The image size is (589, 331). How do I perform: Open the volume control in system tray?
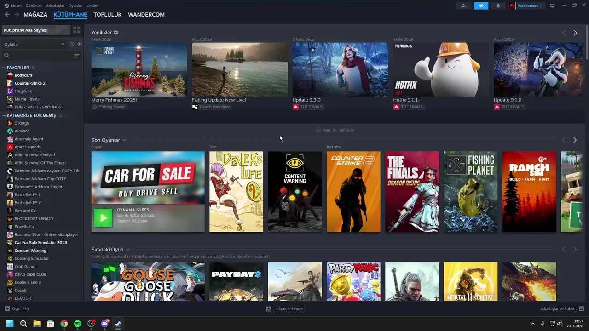click(560, 324)
